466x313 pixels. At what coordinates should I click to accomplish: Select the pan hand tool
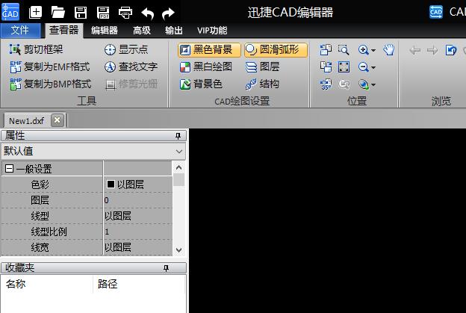pos(389,49)
